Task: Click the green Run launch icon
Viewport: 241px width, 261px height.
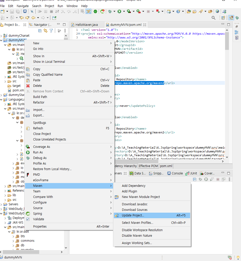Action: (x=119, y=11)
